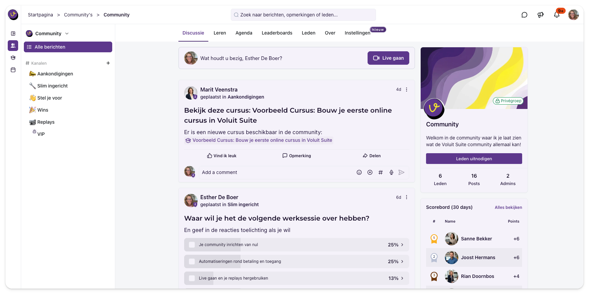Open the Voluit logo home icon
Viewport: 589px width, 294px height.
(x=13, y=14)
